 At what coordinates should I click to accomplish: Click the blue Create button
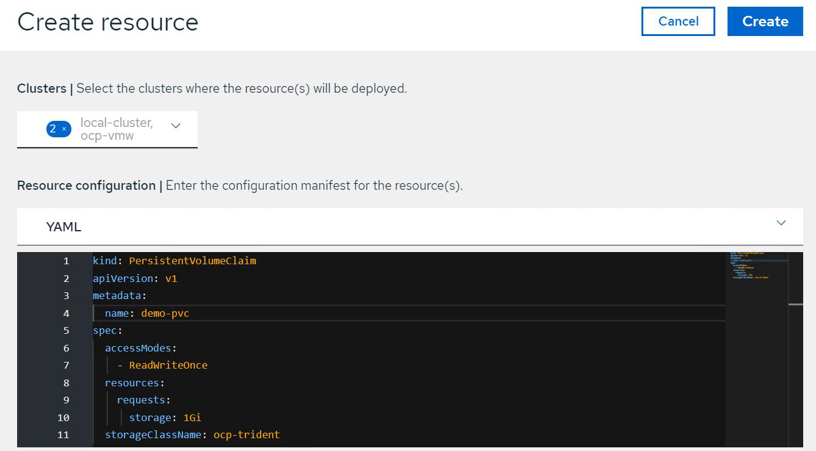pyautogui.click(x=765, y=21)
